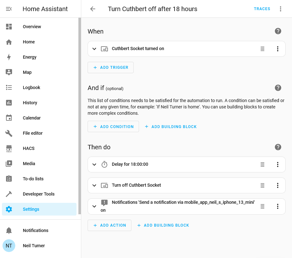Open the automation overflow menu top right
Screen dimensions: 292x258
coord(281,9)
